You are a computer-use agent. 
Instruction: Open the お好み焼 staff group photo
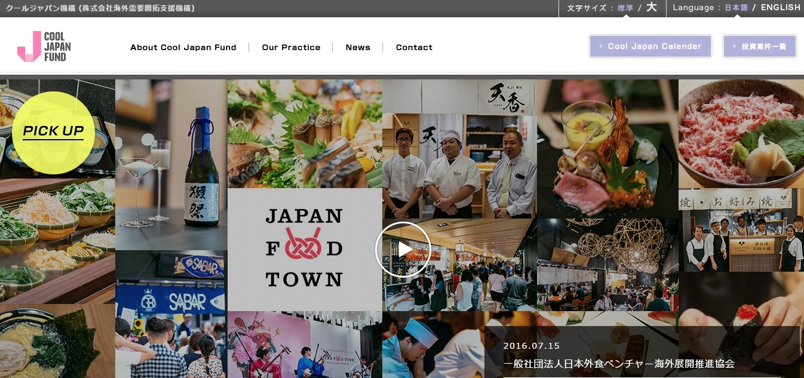[741, 231]
